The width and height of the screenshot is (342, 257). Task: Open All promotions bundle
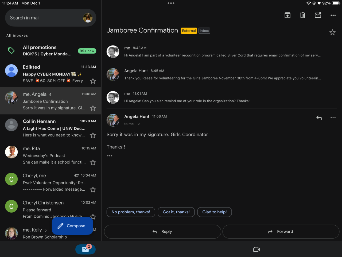50,51
